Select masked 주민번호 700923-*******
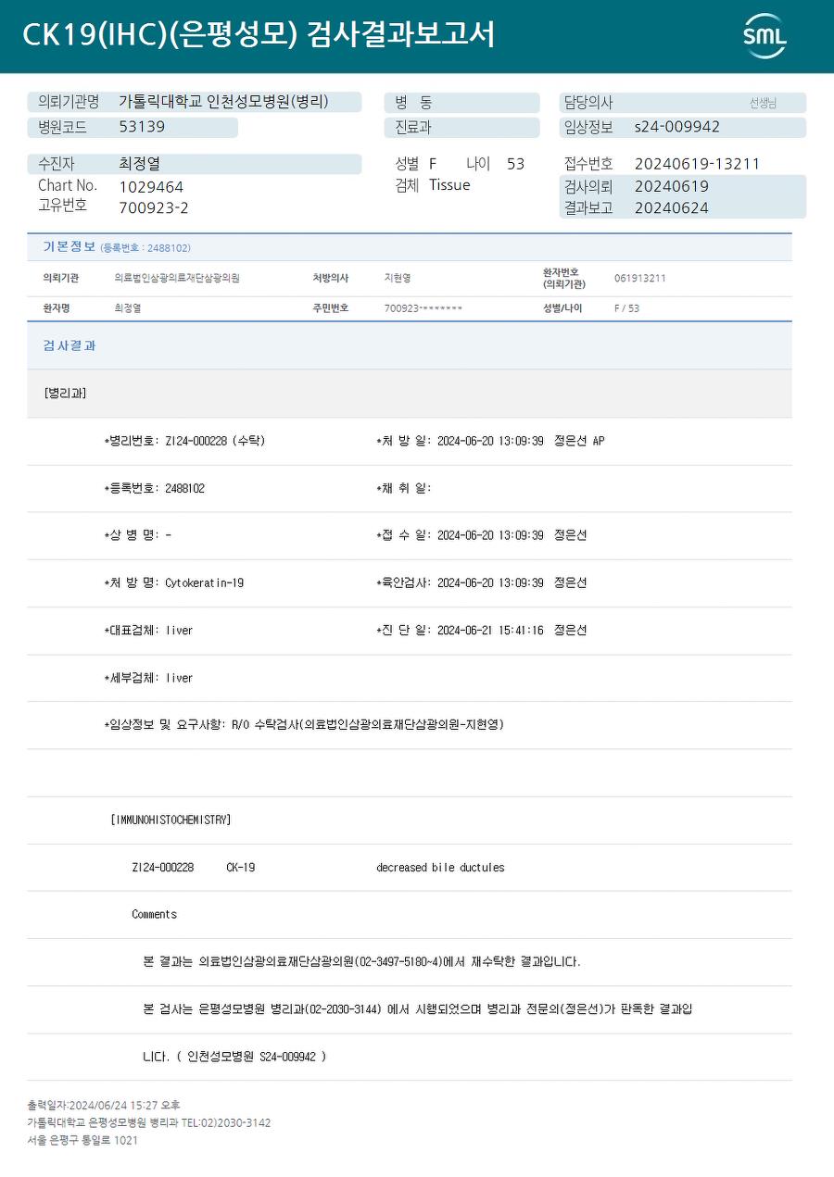The height and width of the screenshot is (1177, 834). [x=423, y=308]
